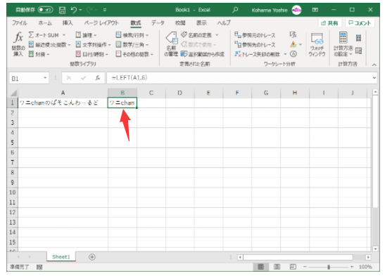Select cell A1
This screenshot has width=385, height=276.
click(x=63, y=103)
